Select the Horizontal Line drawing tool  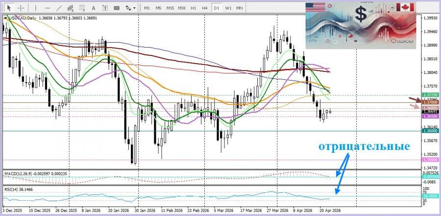pos(47,8)
